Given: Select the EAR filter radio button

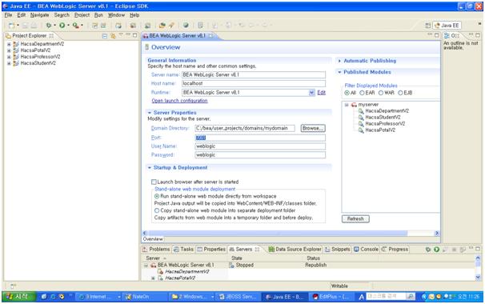Looking at the screenshot, I should (362, 93).
